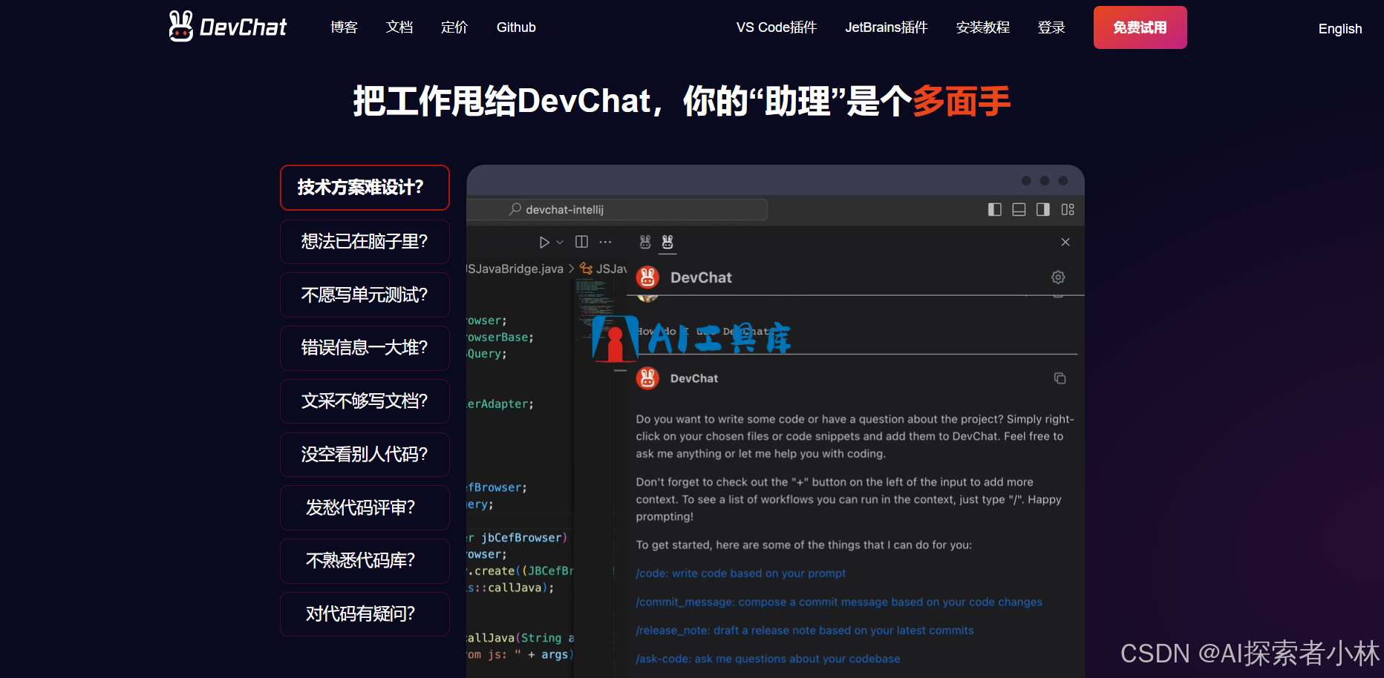Click the active DevChat rabbit panel icon

[667, 242]
